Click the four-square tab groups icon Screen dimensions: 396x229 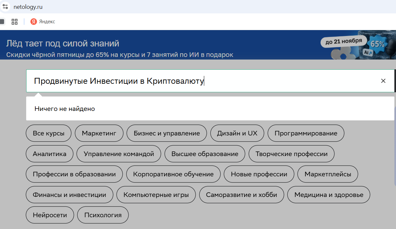click(14, 22)
